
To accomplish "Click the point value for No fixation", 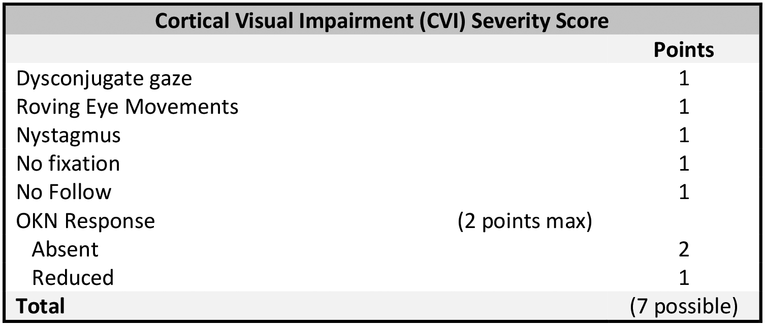I will 684,164.
